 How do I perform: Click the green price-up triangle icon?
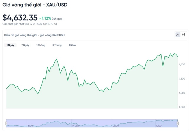[x=40, y=18]
